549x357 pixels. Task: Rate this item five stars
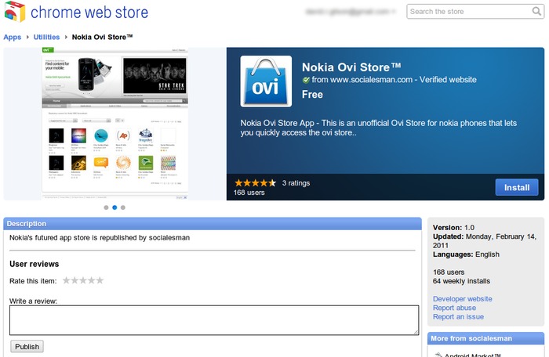(x=100, y=280)
